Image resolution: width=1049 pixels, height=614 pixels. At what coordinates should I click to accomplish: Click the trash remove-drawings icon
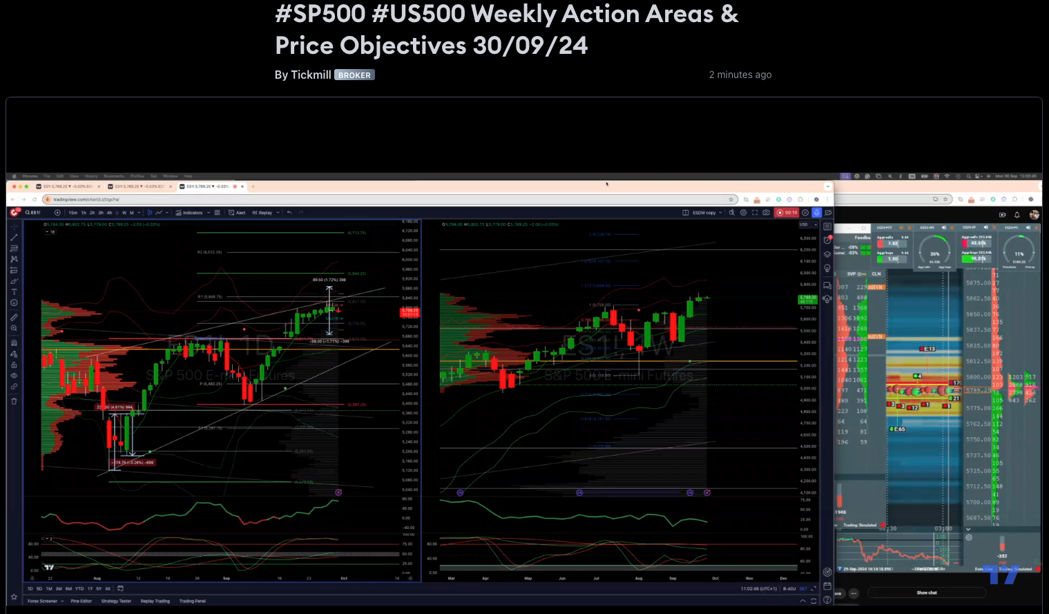point(14,401)
